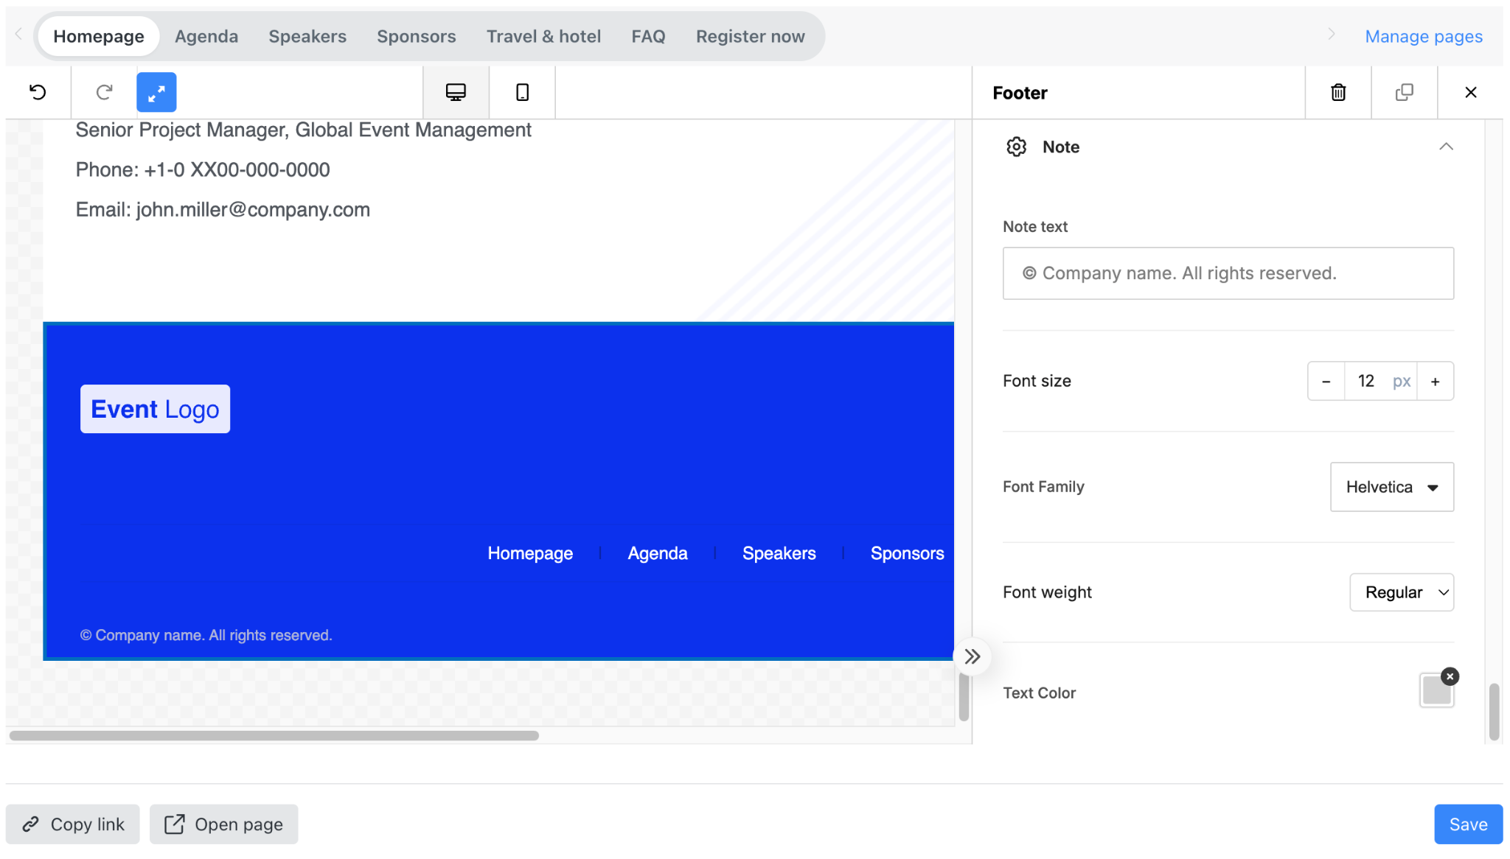Collapse side panel with double chevron
Image resolution: width=1510 pixels, height=859 pixels.
[x=973, y=656]
